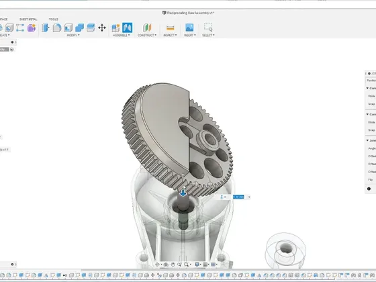
Task: Select the Reciprocating Saw Assembly document tab
Action: coord(188,13)
